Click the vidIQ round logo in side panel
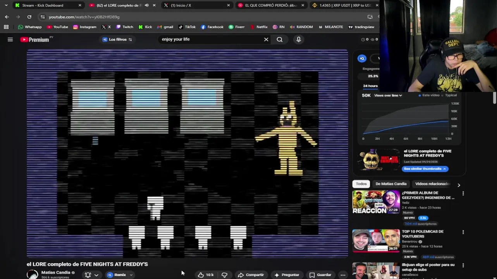This screenshot has height=279, width=497. tap(362, 59)
